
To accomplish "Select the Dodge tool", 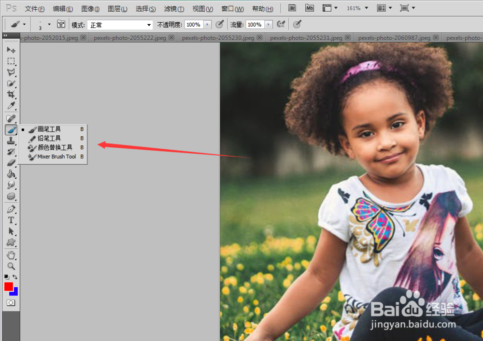I will 11,185.
